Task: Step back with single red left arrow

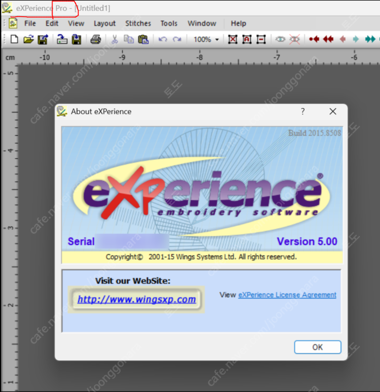Action: coord(343,39)
